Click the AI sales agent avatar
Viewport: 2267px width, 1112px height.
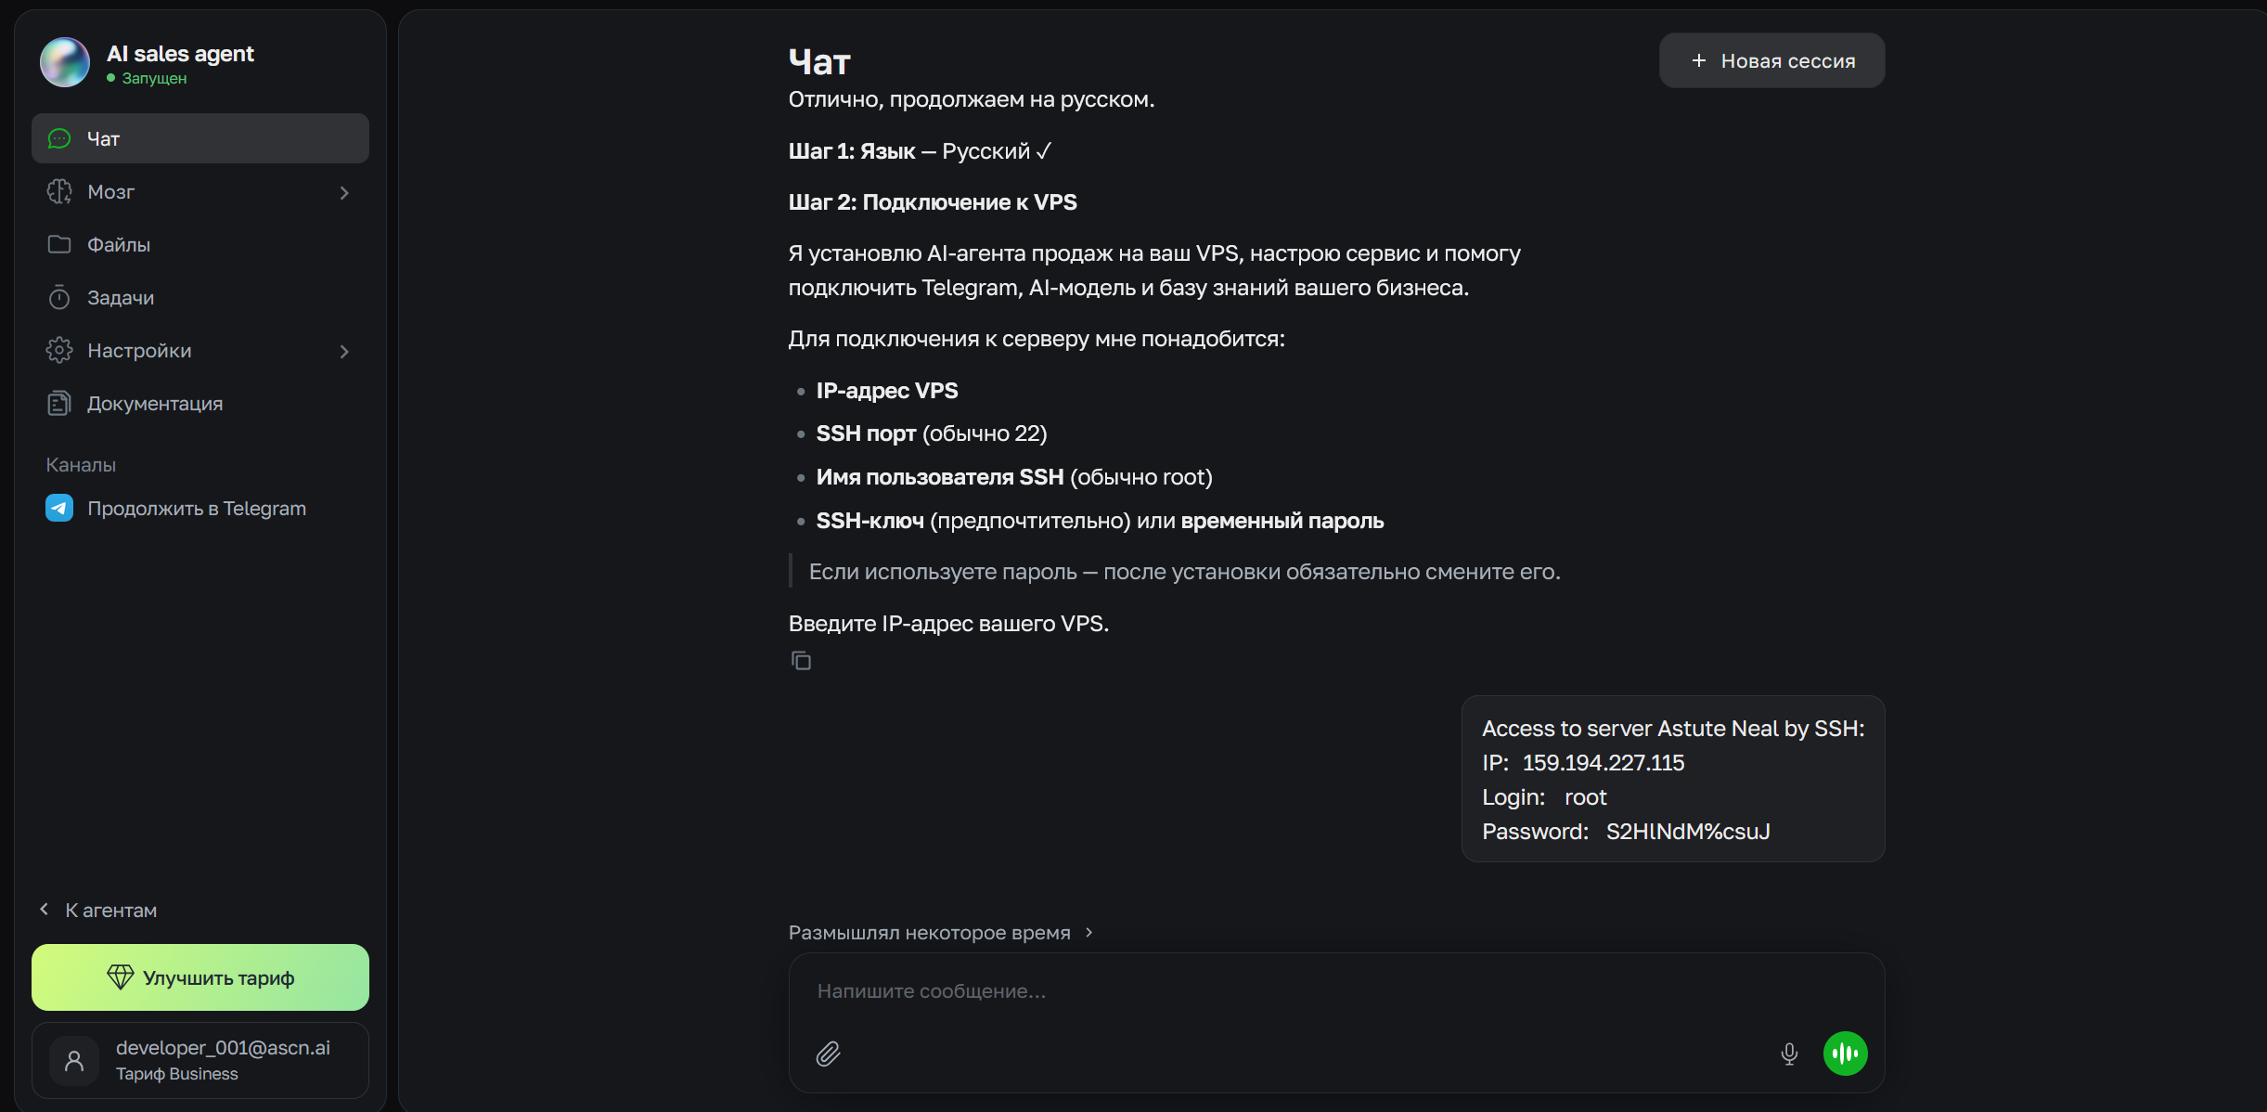pyautogui.click(x=65, y=62)
